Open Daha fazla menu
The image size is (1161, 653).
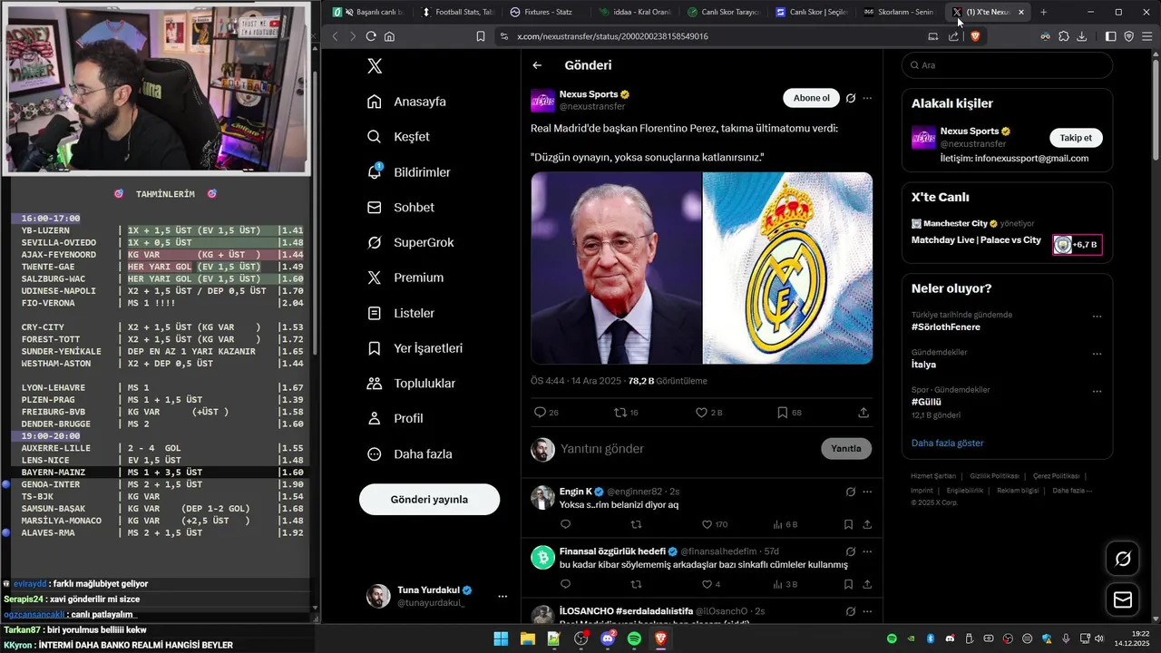[409, 453]
